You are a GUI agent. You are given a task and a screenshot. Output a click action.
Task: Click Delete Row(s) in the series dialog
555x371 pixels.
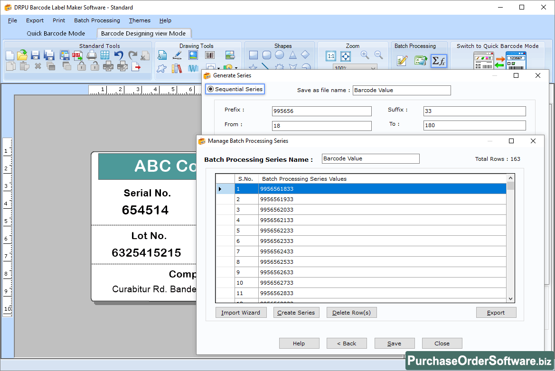pyautogui.click(x=351, y=312)
